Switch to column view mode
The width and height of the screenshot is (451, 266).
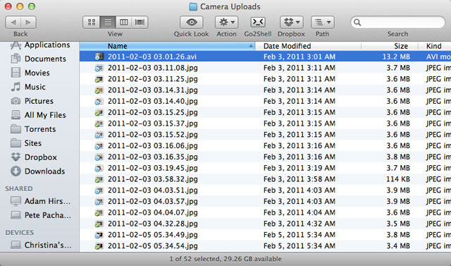click(124, 22)
